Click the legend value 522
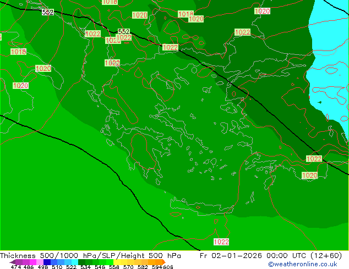The image size is (349, 269). 71,267
